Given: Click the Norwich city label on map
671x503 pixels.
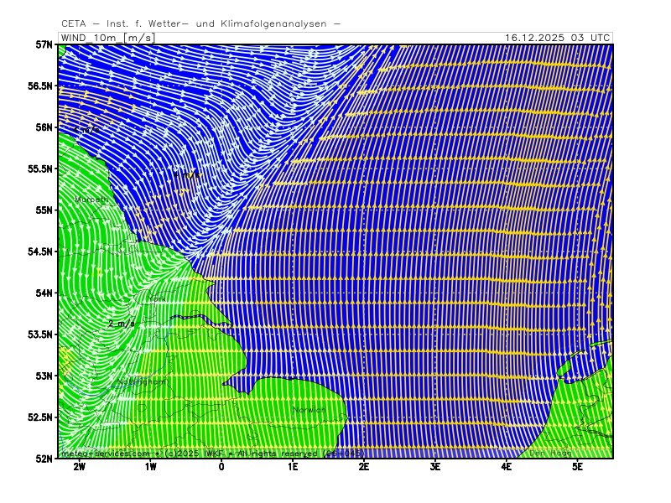Looking at the screenshot, I should 309,410.
